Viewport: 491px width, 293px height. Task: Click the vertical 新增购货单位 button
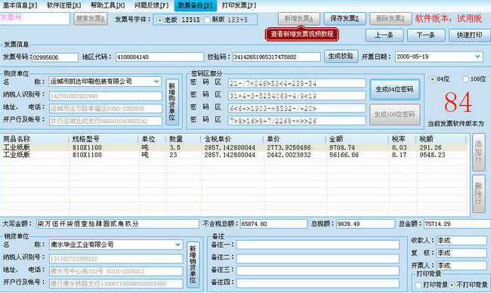(x=172, y=102)
